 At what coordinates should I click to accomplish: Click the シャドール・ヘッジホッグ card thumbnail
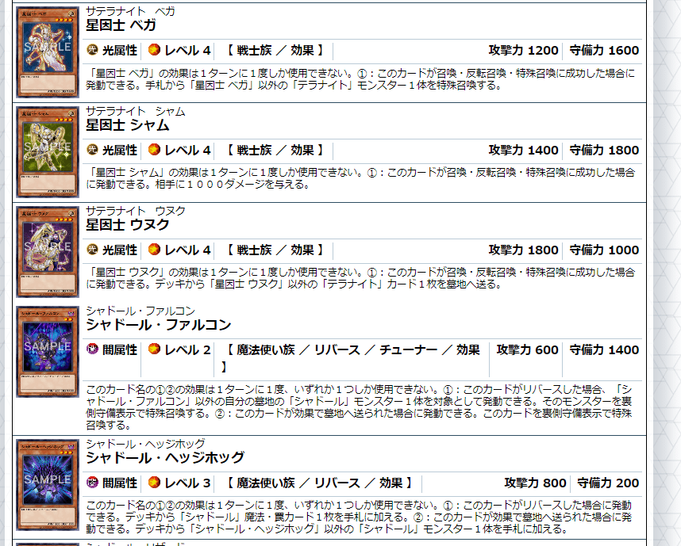click(x=48, y=485)
